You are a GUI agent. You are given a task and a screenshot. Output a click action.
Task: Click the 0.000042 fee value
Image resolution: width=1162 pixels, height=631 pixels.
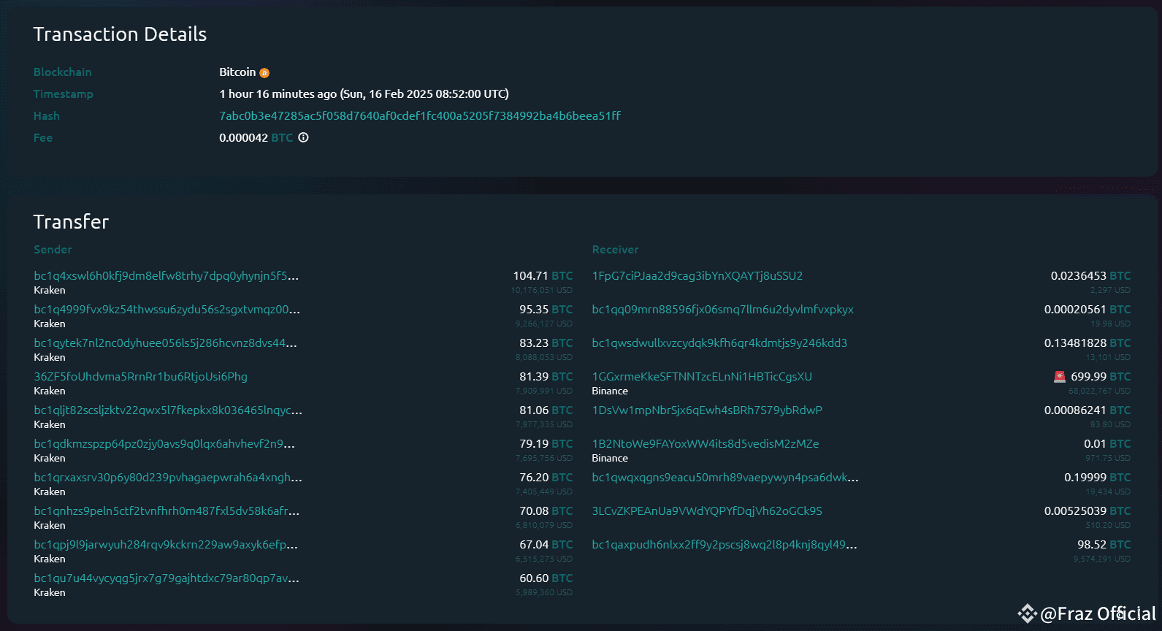pyautogui.click(x=243, y=137)
